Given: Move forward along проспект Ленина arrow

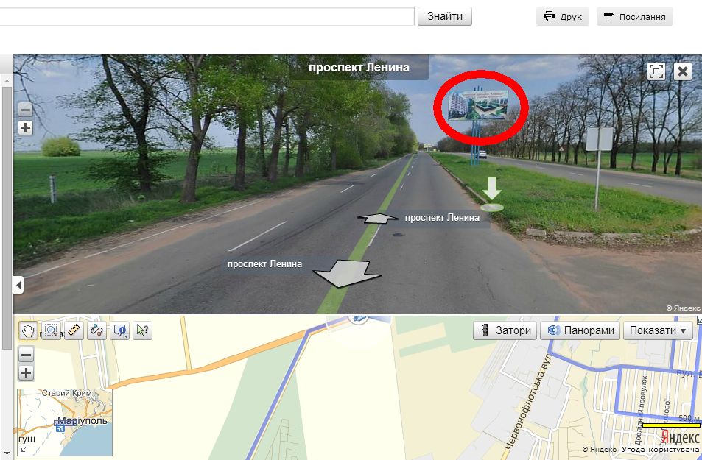Looking at the screenshot, I should tap(379, 218).
